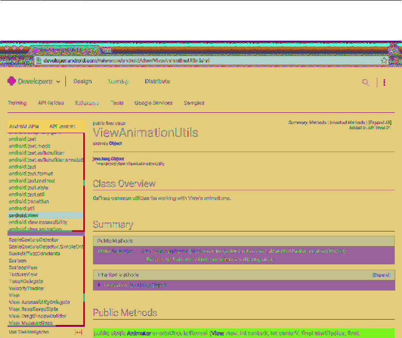Viewport: 402px width, 338px height.
Task: Open the android.text.style package
Action: click(29, 187)
